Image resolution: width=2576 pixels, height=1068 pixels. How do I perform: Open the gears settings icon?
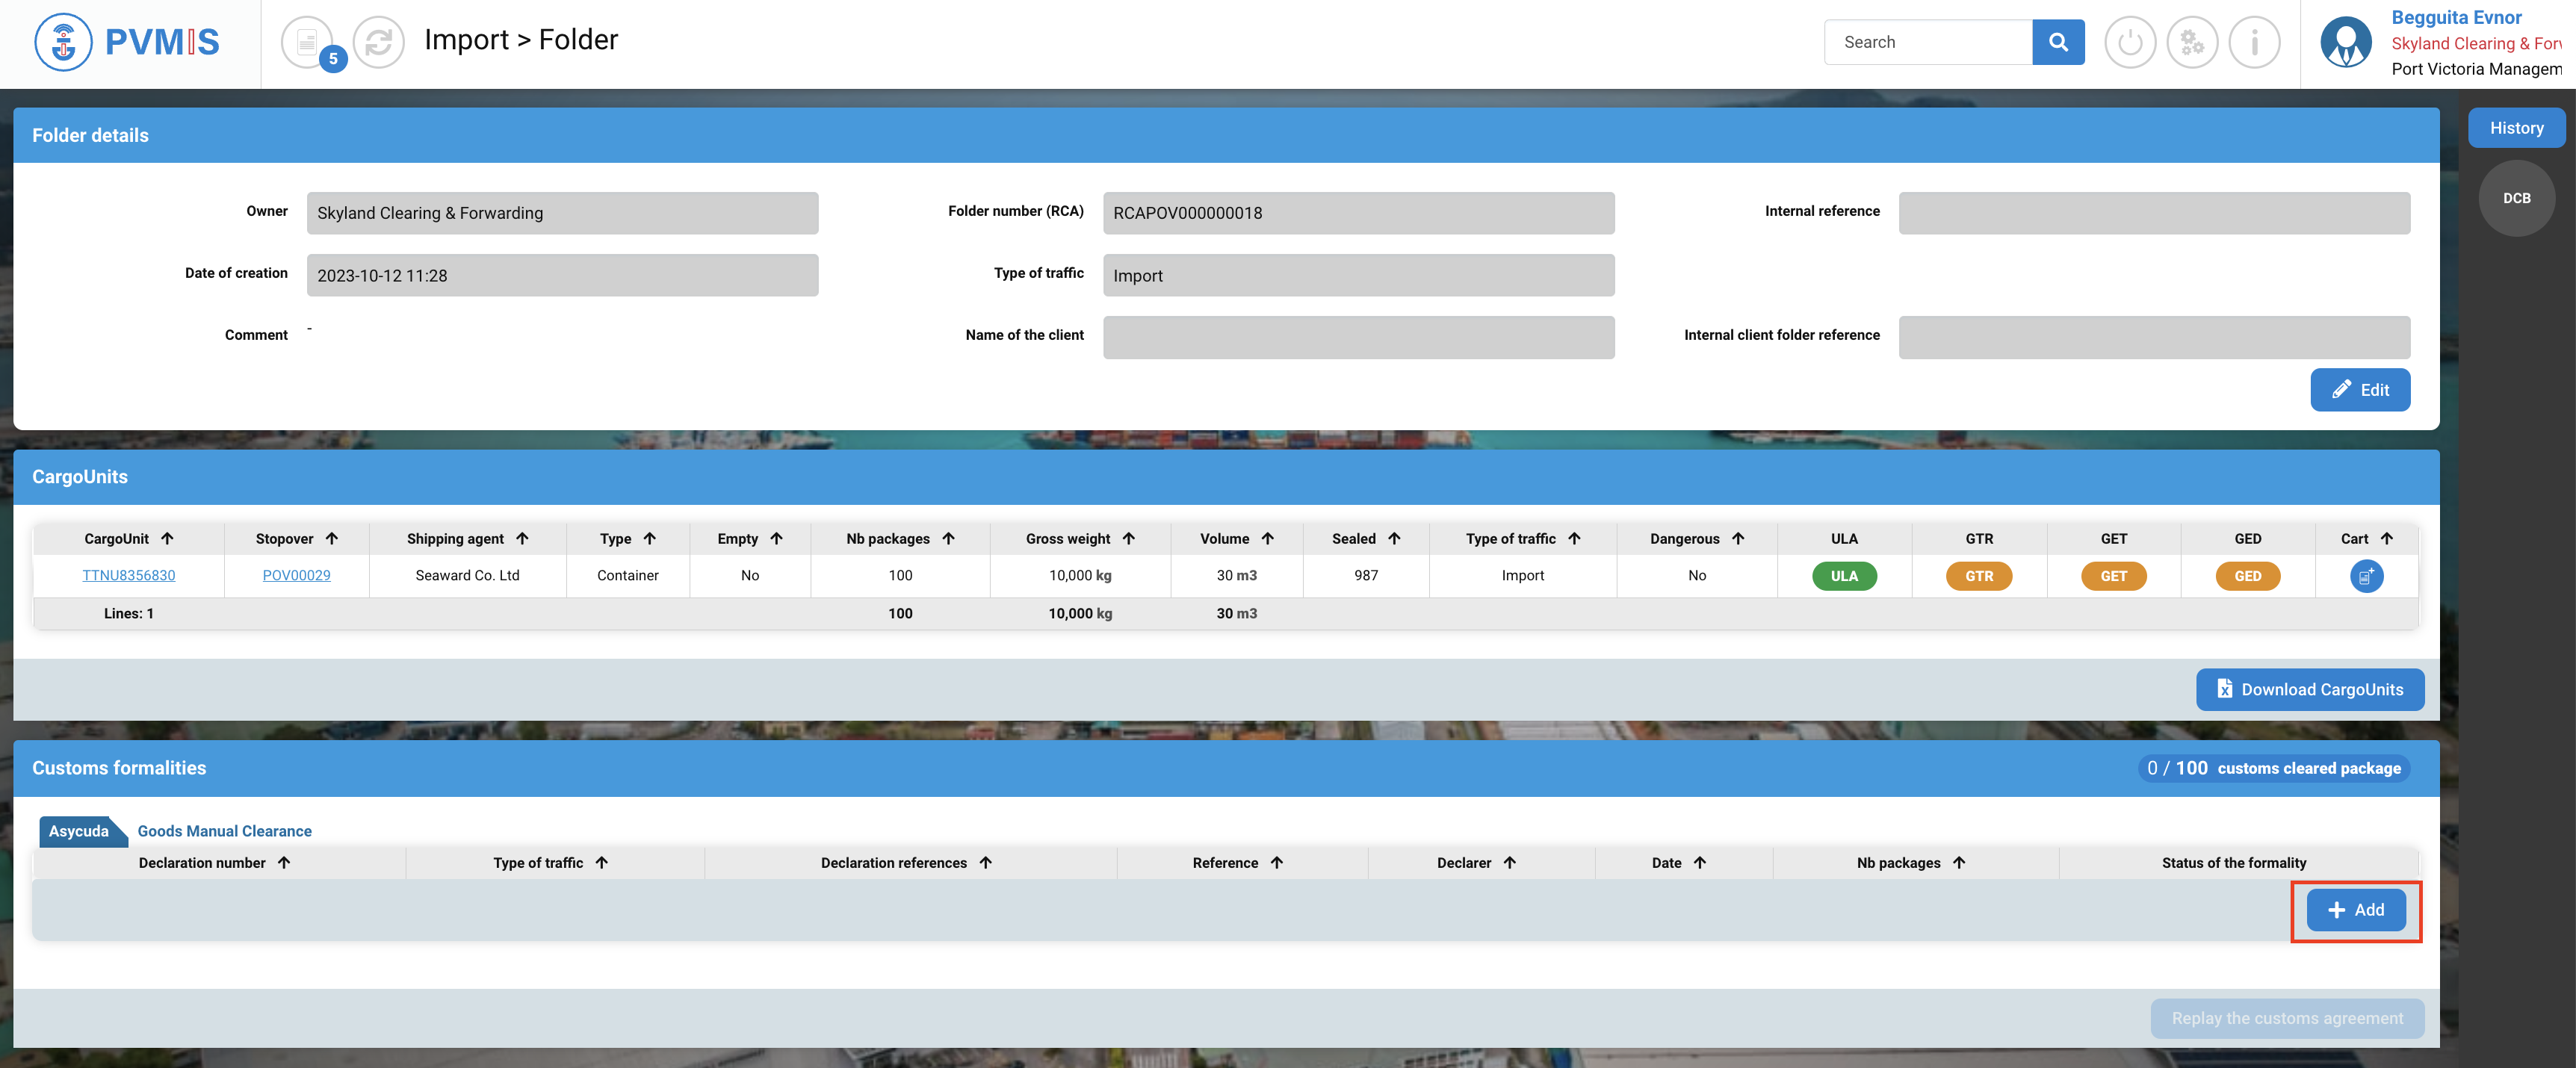2192,42
